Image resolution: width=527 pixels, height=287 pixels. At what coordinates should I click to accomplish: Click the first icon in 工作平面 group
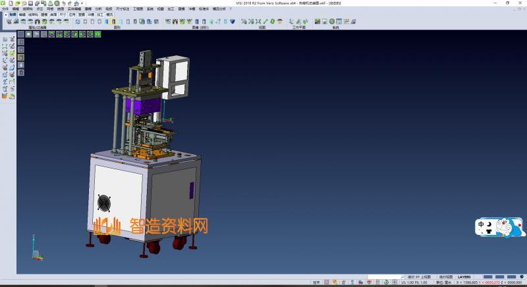tap(291, 22)
